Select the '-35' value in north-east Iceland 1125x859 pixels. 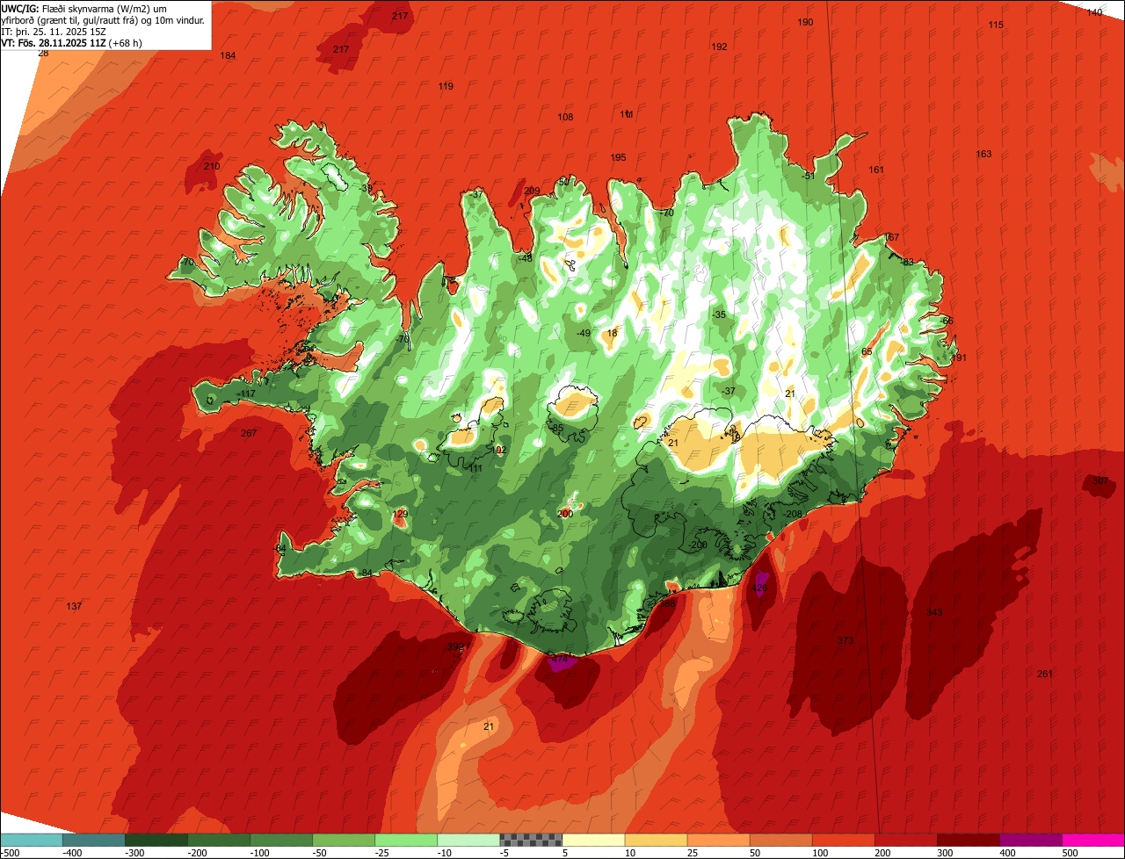(x=718, y=314)
